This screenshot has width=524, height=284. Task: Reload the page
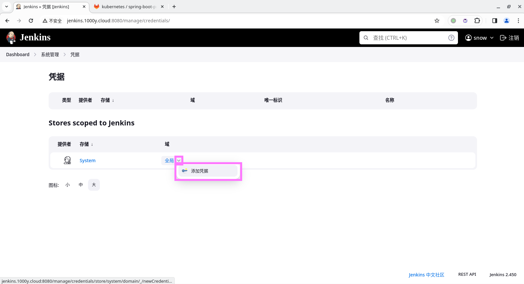(31, 21)
